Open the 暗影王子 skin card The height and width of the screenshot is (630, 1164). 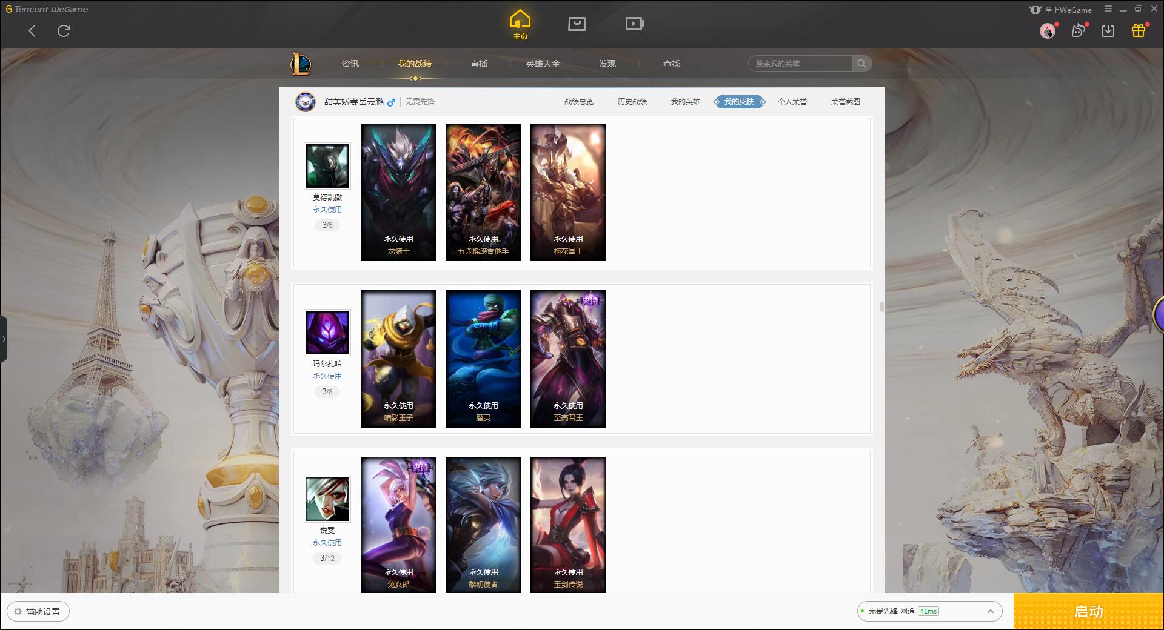click(398, 359)
